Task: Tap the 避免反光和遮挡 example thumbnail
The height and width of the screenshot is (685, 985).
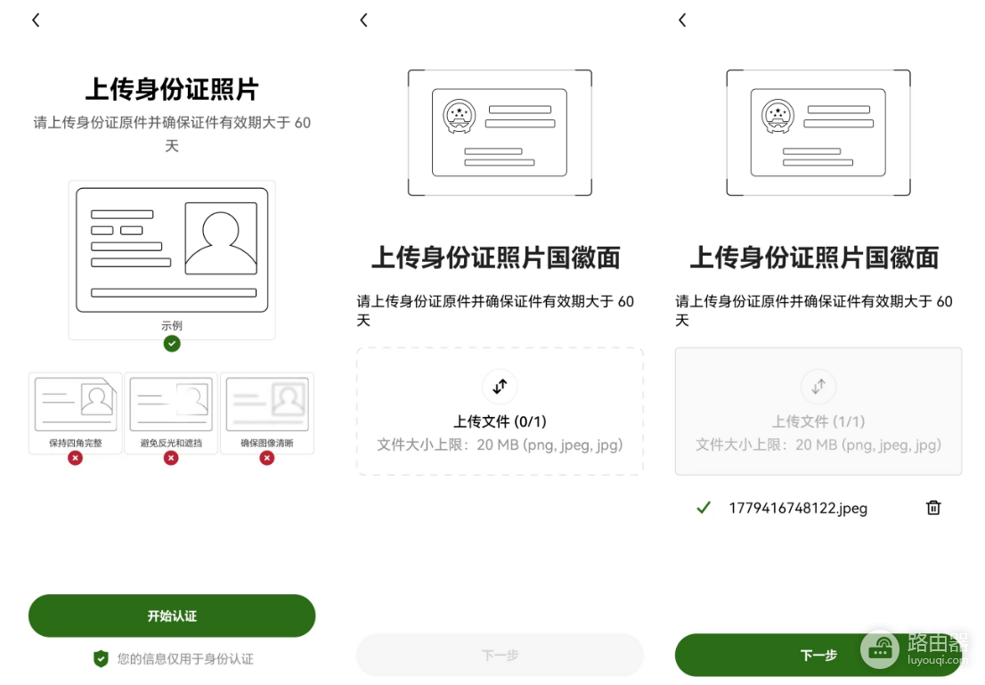Action: [x=171, y=413]
